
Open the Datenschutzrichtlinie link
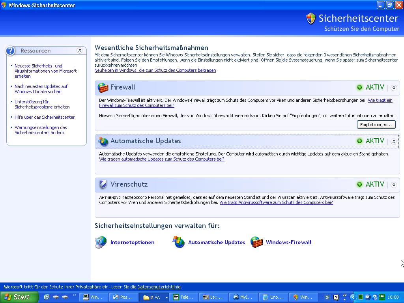click(159, 287)
